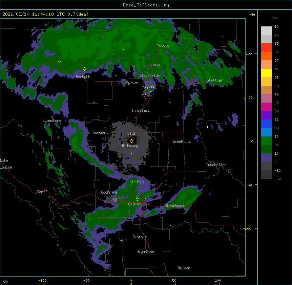Select the dark green 20-10 dBZ swatch
The image size is (292, 285).
point(266,149)
